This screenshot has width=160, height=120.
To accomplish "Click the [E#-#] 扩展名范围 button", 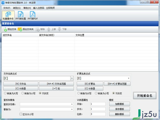I will pos(117,84).
